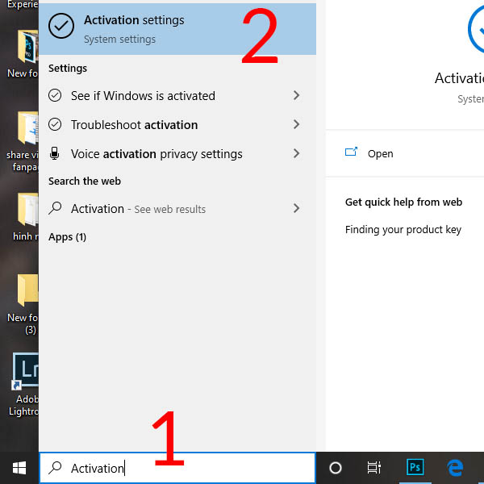Select the hinh desktop folder
This screenshot has height=484, width=484.
click(x=26, y=217)
